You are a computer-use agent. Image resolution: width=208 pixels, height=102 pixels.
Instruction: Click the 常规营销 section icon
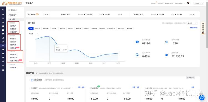click(x=32, y=80)
